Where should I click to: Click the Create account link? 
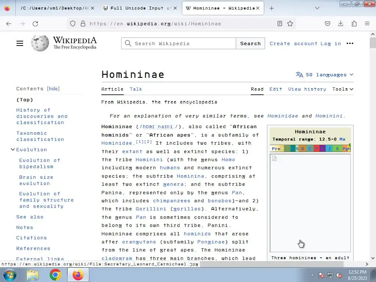tap(293, 43)
